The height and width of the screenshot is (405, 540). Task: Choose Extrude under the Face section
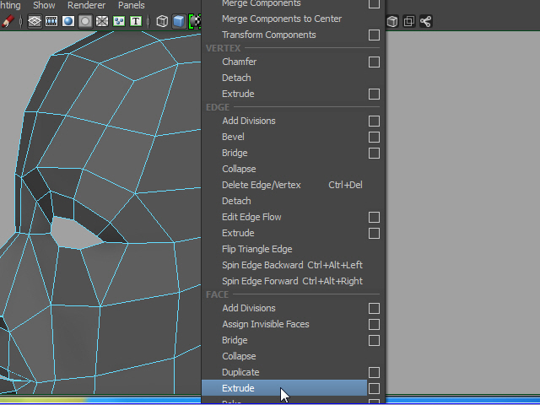(x=238, y=389)
